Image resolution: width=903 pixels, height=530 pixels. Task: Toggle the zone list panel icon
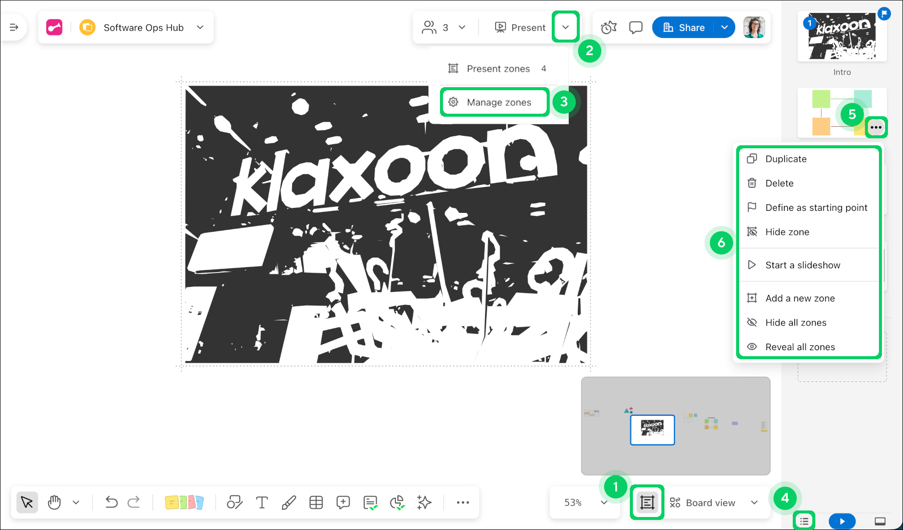click(x=804, y=521)
